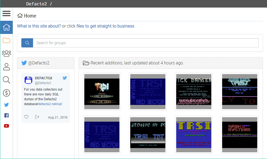Open the Elite Z-Crack TRSI thumbnail
The height and width of the screenshot is (159, 267).
point(102,92)
